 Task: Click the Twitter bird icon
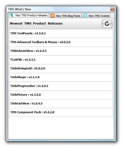[85, 16]
